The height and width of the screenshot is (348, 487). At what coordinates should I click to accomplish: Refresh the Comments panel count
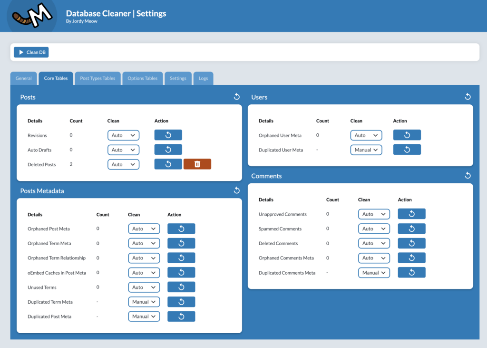(468, 175)
